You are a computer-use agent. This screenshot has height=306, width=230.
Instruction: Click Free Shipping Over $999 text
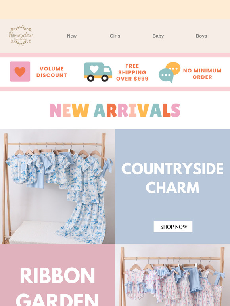coord(132,72)
